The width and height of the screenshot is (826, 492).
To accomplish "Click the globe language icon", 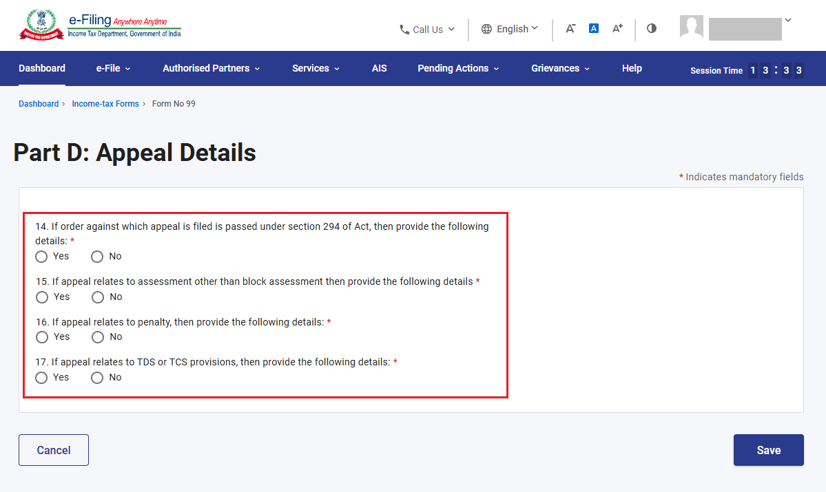I will tap(486, 29).
